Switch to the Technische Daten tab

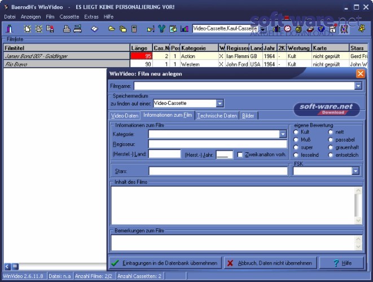click(217, 116)
